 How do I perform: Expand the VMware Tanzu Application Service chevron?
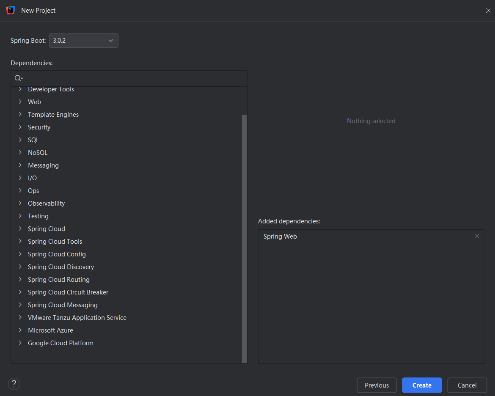(x=20, y=317)
